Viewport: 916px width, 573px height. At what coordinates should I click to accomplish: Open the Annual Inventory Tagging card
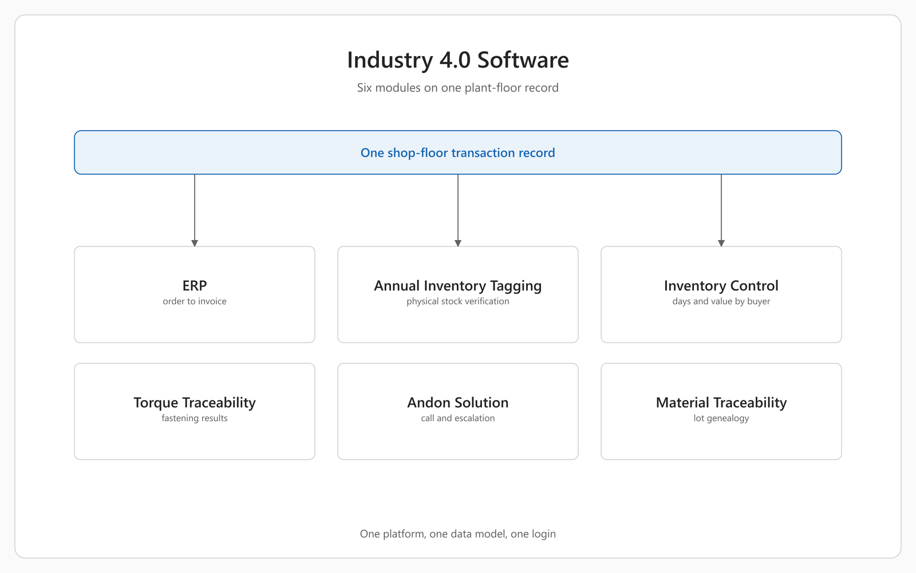[x=458, y=295]
